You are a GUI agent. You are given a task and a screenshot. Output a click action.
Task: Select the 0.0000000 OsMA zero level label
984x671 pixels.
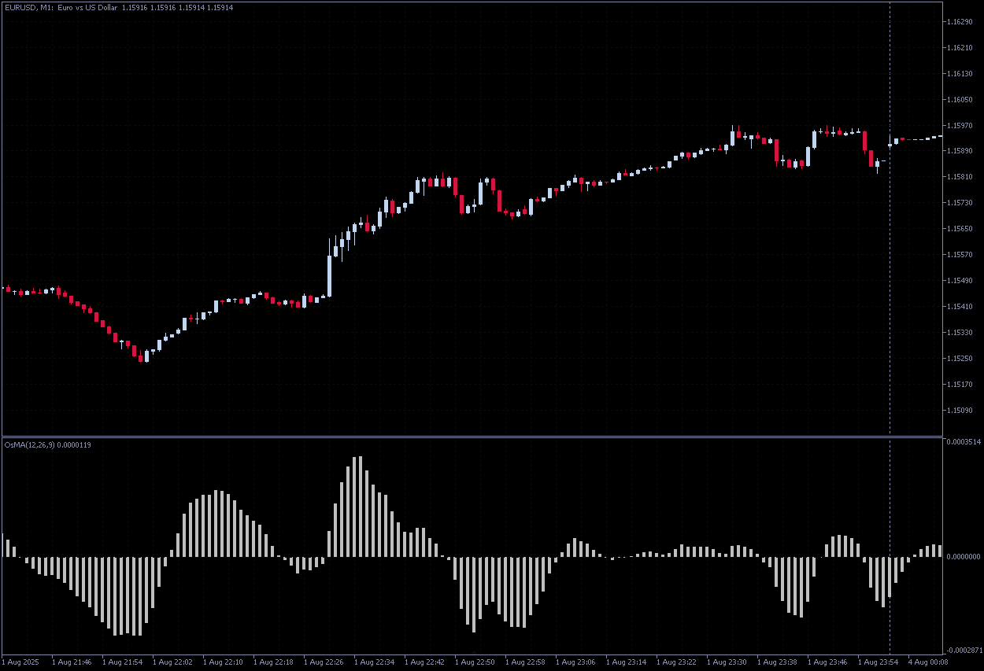(x=964, y=557)
